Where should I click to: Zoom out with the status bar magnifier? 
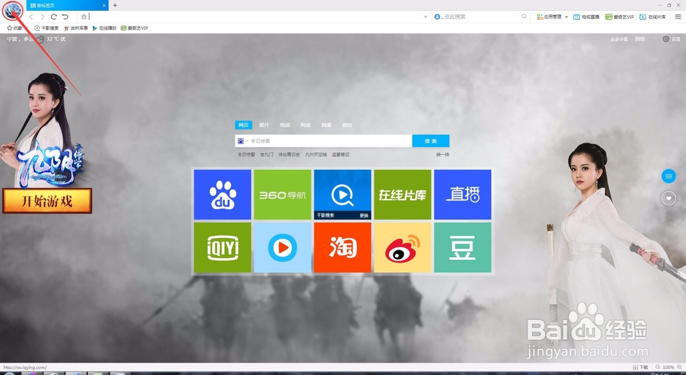658,367
